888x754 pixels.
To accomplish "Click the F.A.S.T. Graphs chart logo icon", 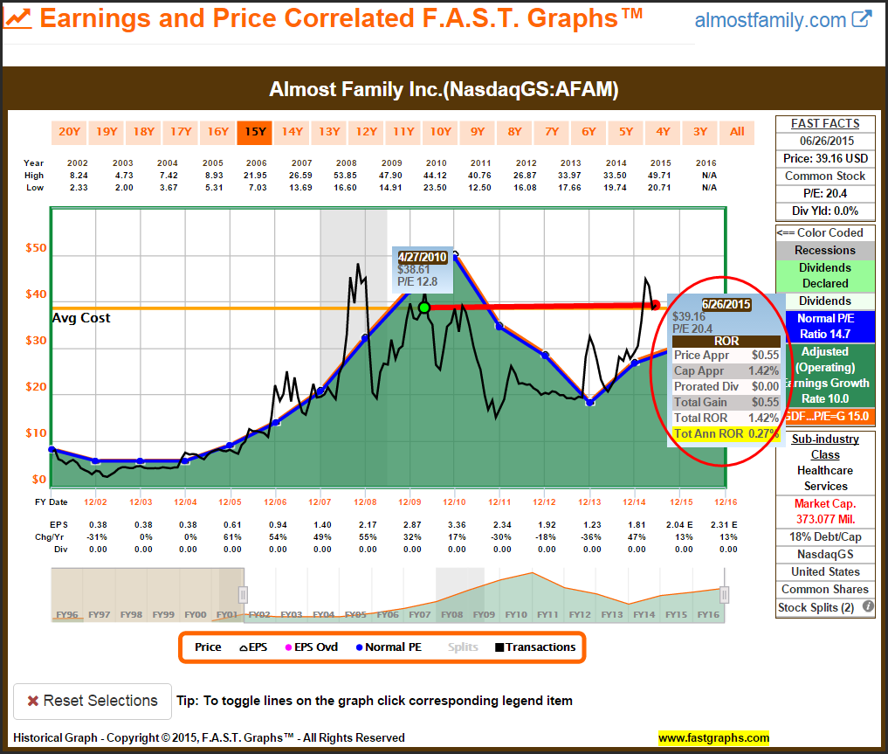I will (19, 18).
